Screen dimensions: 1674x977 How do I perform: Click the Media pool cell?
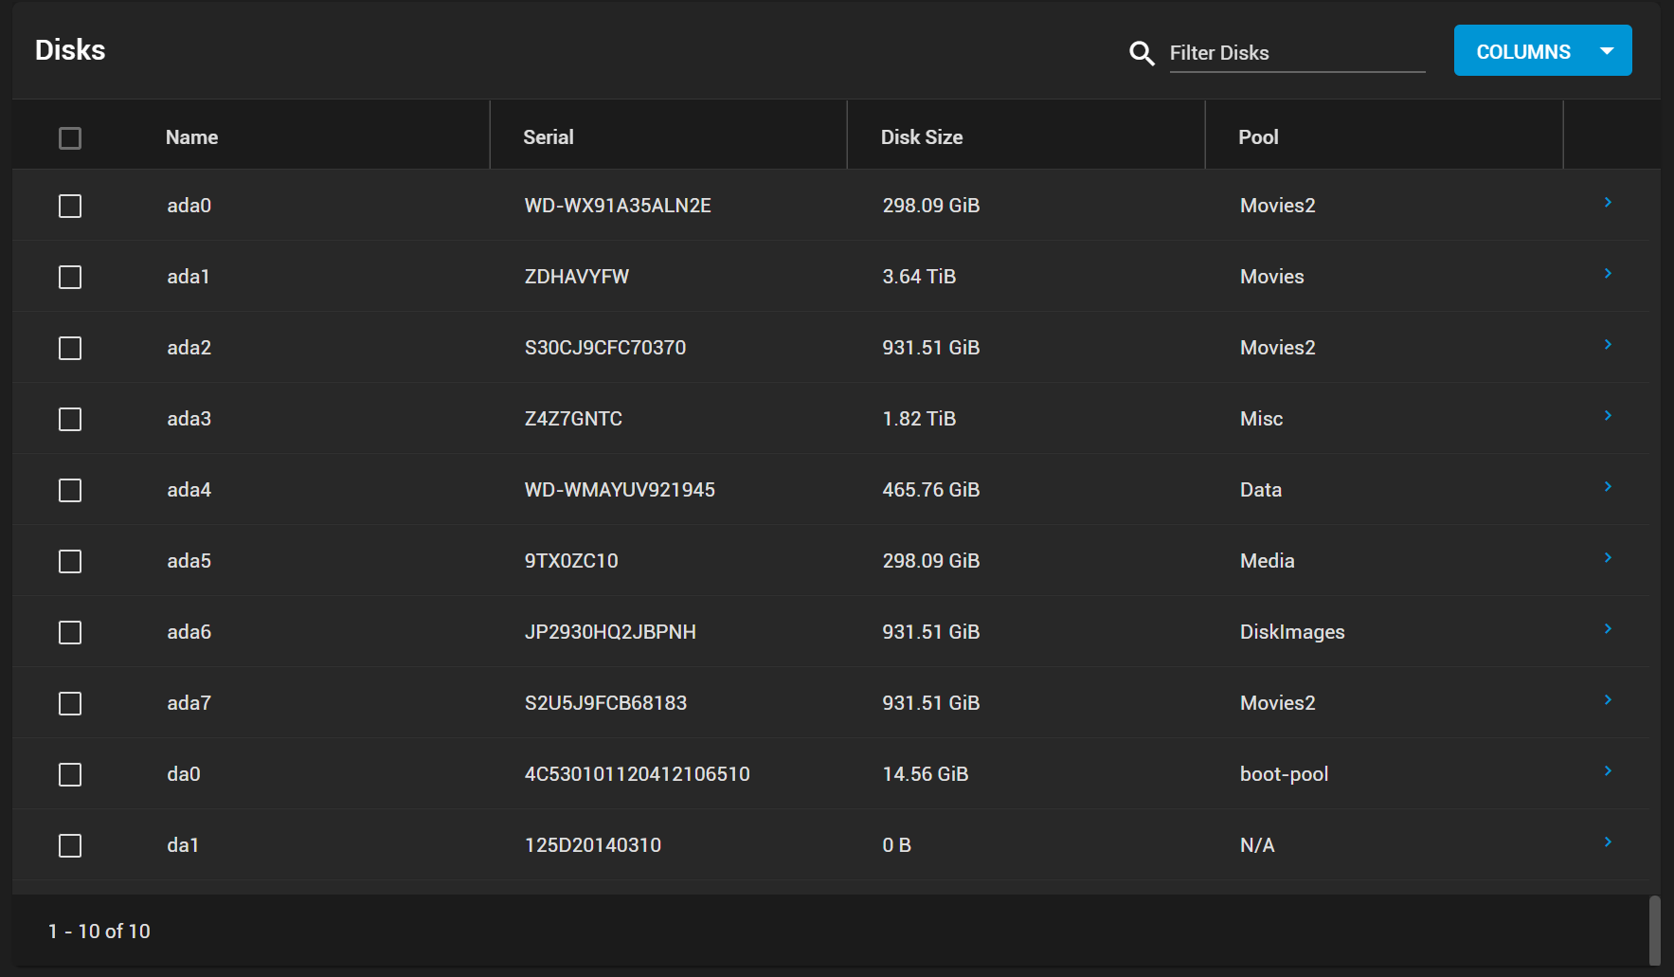click(1268, 561)
